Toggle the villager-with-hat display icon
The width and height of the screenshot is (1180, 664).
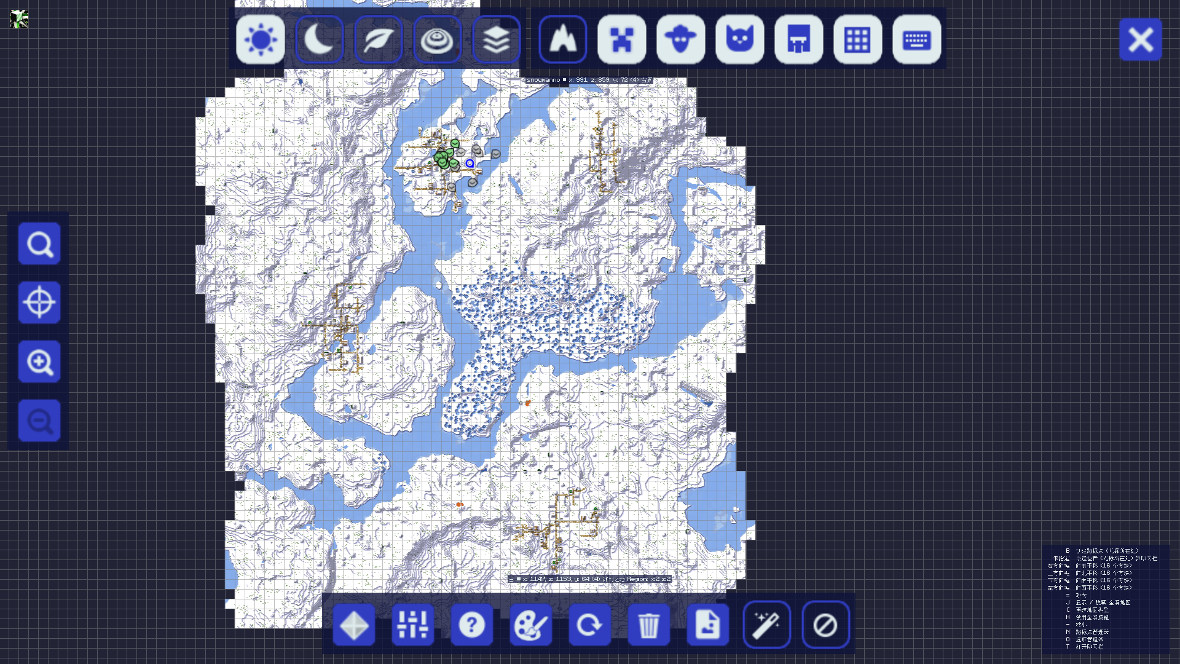coord(680,40)
